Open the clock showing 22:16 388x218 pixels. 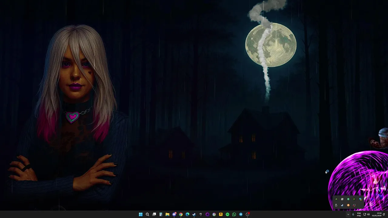coord(377,214)
